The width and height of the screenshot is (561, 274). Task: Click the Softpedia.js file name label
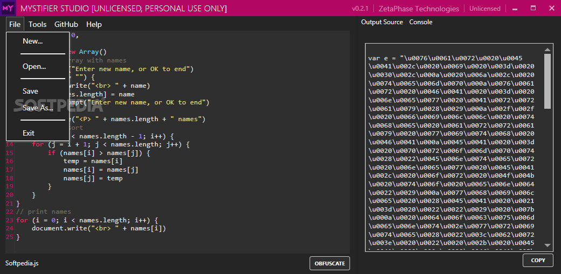22,263
